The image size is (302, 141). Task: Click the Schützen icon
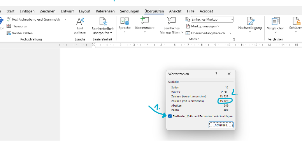click(x=297, y=21)
